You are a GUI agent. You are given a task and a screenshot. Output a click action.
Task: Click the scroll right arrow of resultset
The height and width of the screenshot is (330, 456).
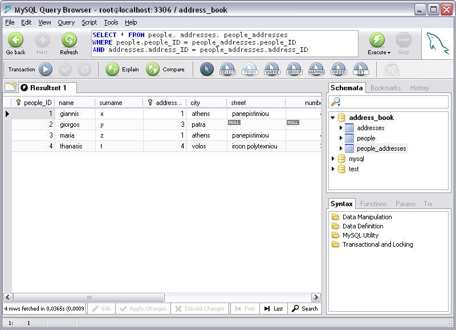[x=316, y=297]
